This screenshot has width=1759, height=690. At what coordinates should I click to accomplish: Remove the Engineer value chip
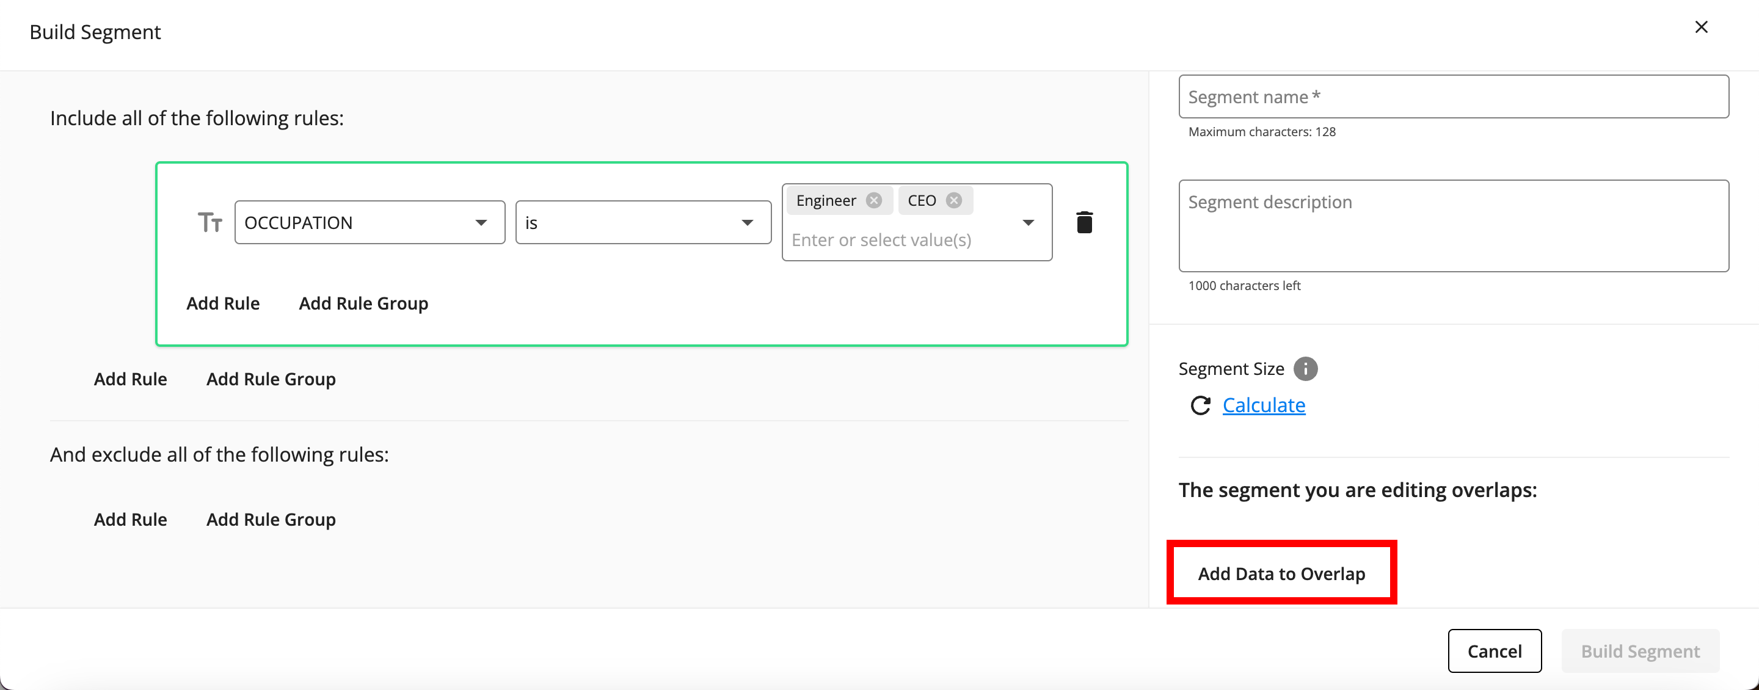click(x=873, y=200)
